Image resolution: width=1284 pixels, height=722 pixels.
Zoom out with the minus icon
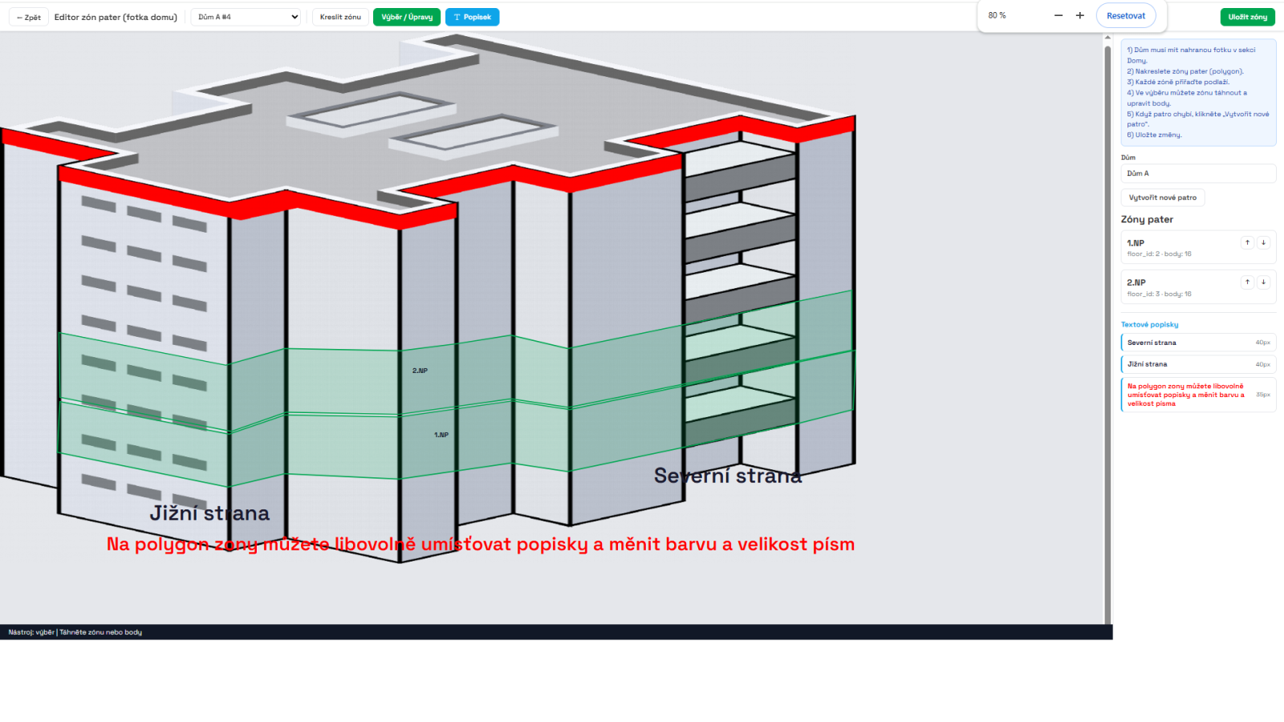pyautogui.click(x=1058, y=15)
